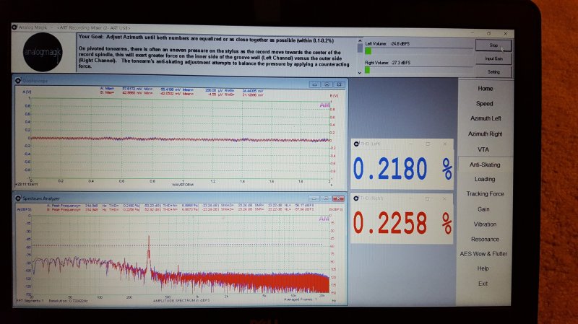Click the Stop button
Image resolution: width=578 pixels, height=324 pixels.
point(493,45)
